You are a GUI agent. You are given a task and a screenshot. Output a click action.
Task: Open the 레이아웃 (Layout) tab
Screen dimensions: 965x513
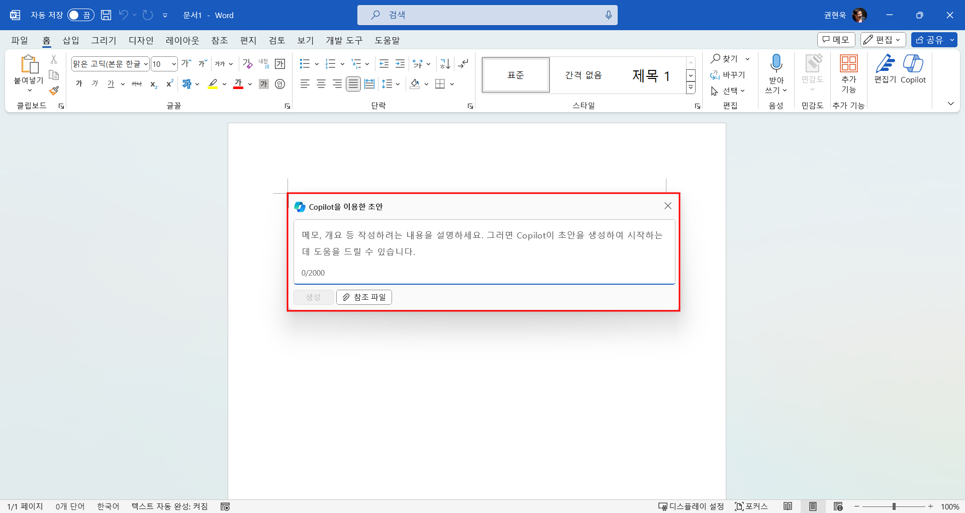point(182,40)
